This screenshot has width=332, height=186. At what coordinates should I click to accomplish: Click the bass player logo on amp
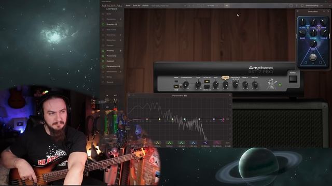(x=272, y=84)
